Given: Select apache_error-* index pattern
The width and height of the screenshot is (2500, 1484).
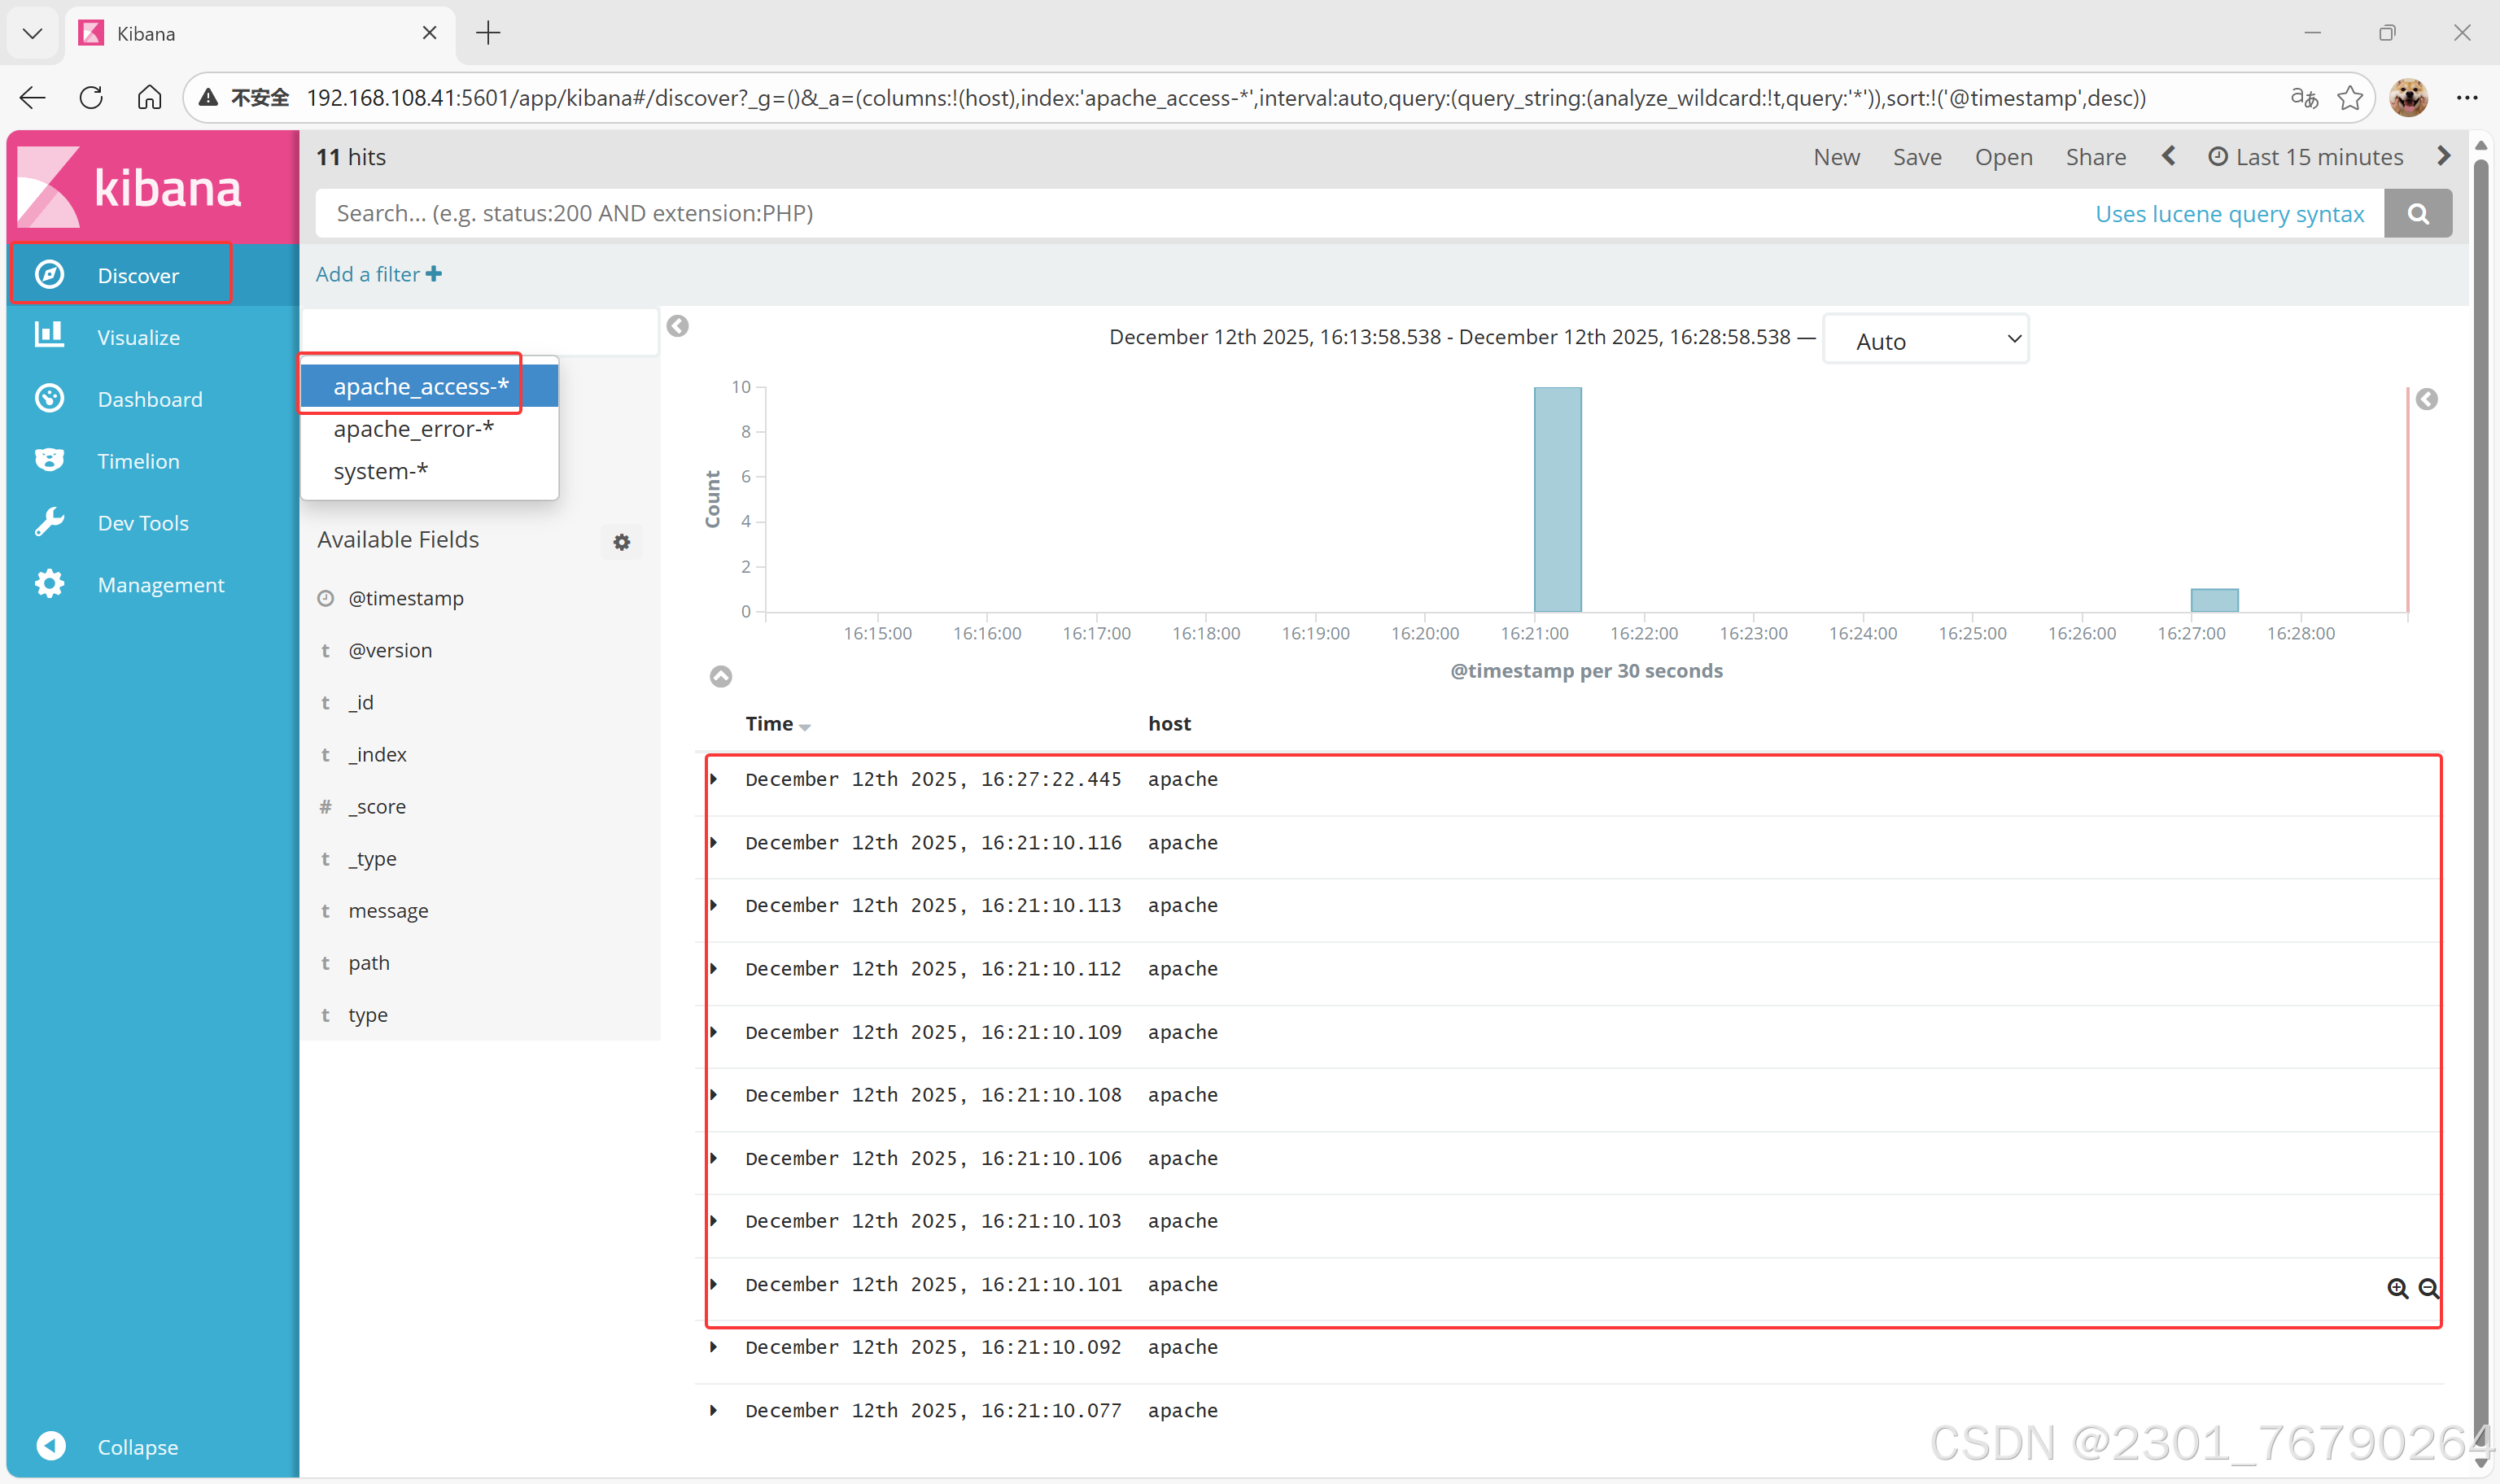Looking at the screenshot, I should [x=430, y=429].
